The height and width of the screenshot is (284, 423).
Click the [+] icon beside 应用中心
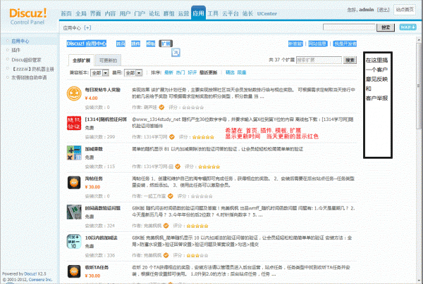pos(87,27)
